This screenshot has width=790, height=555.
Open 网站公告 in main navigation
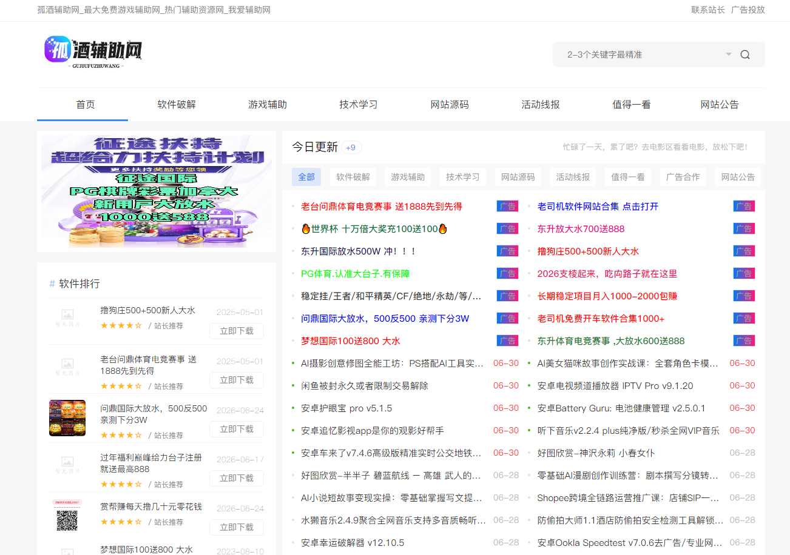click(x=720, y=104)
